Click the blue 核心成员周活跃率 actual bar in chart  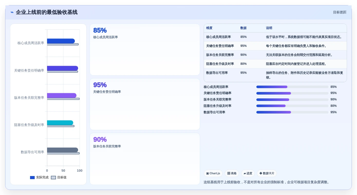coord(61,41)
